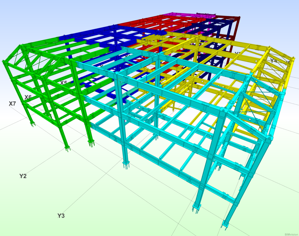
Task: Select the green front-left column base
Action: (32, 124)
